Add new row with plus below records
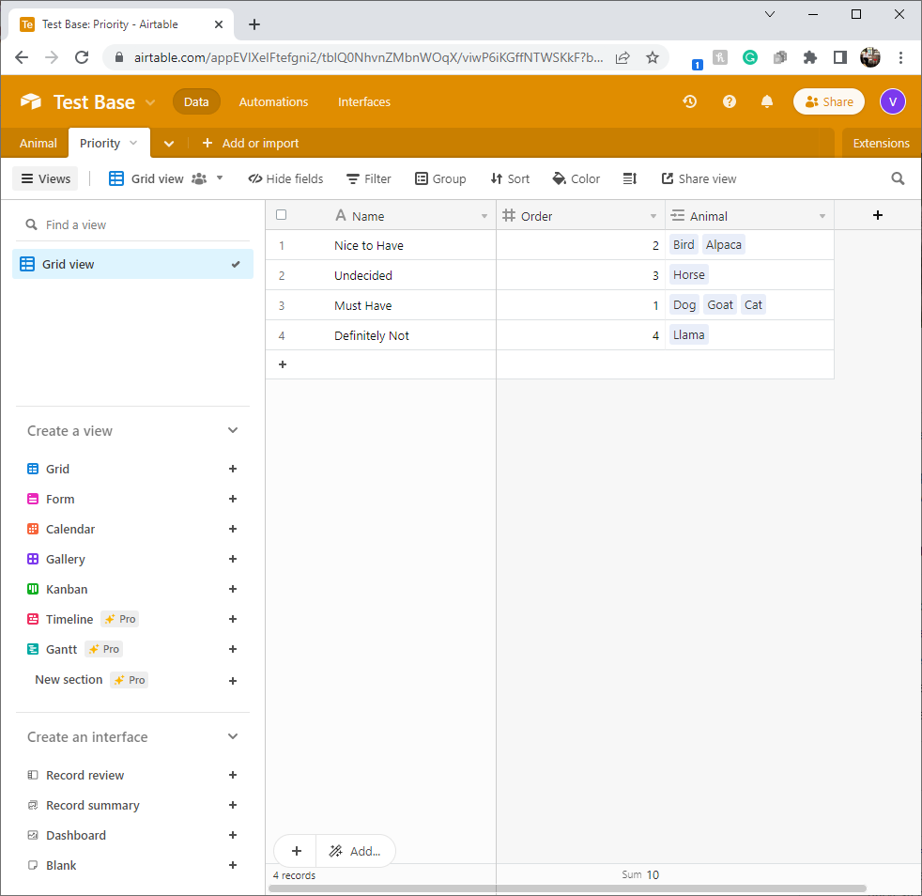Screen dimensions: 922x896 (x=283, y=364)
